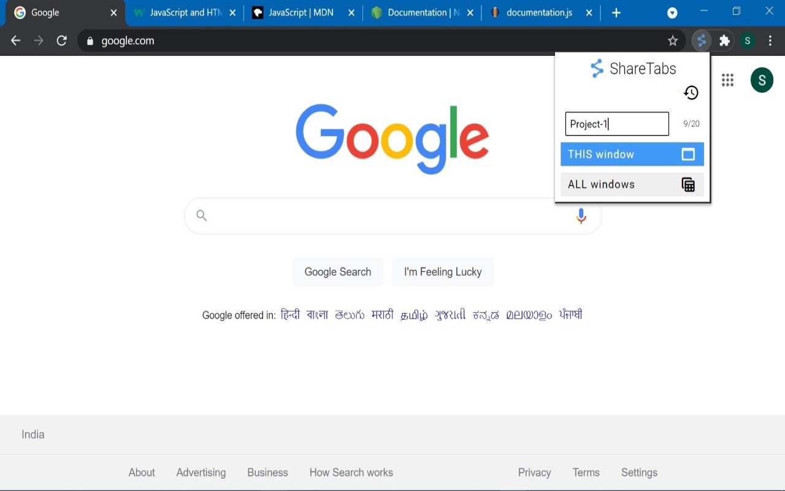
Task: Open the Privacy footer link
Action: (534, 473)
